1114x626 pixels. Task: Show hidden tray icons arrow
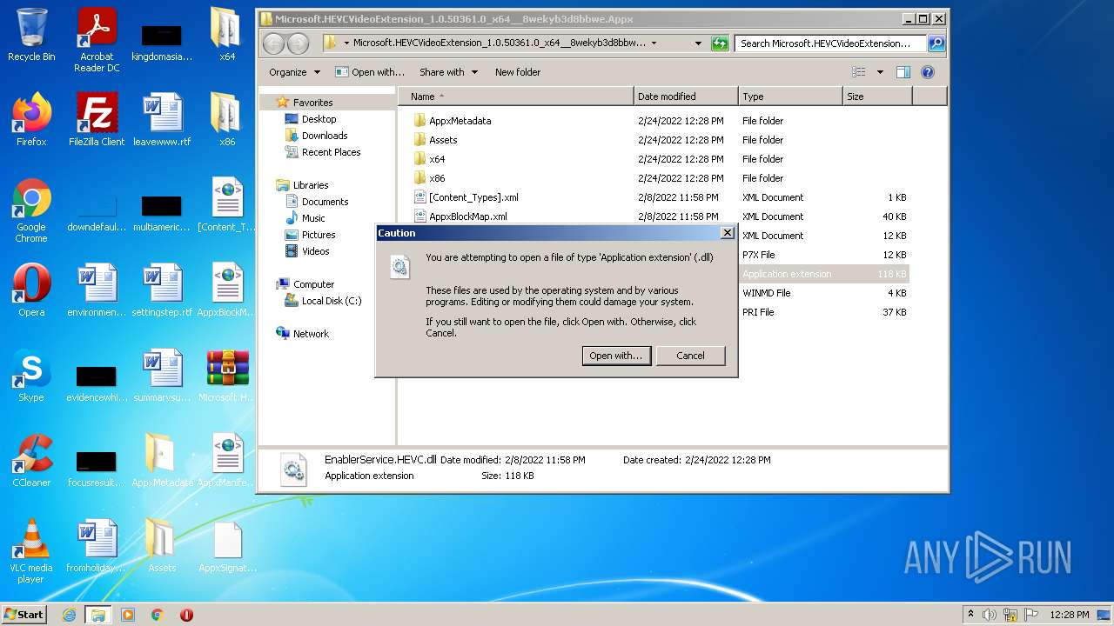point(970,615)
